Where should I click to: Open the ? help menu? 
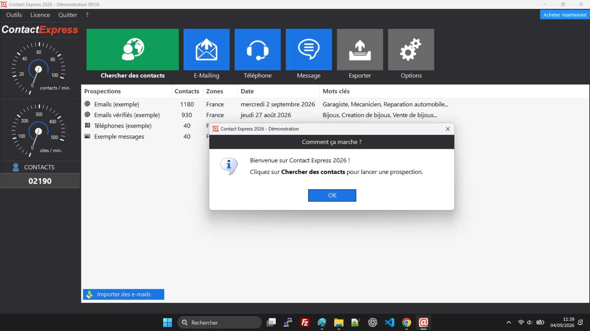87,15
